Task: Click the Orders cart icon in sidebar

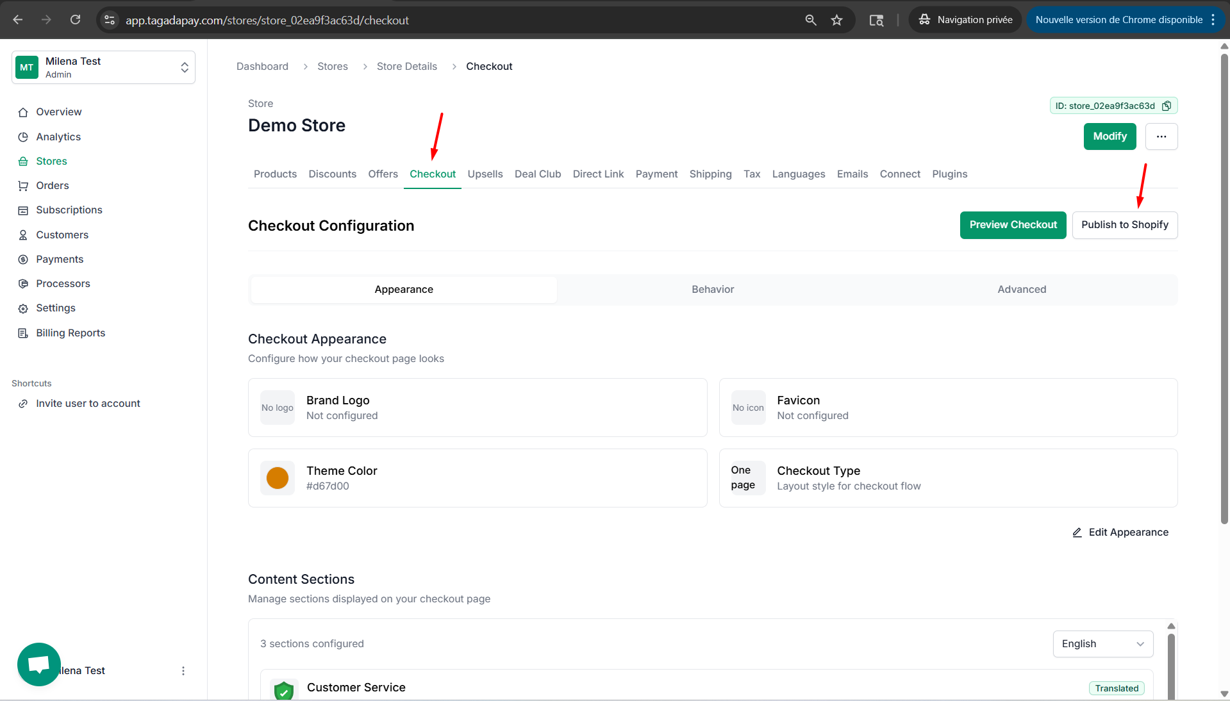Action: coord(23,186)
